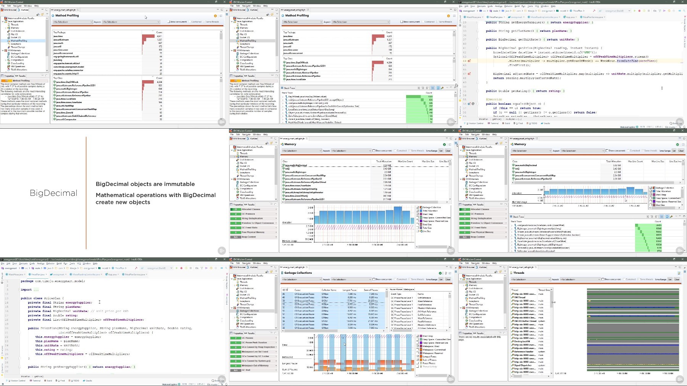Viewport: 687px width, 386px height.
Task: Open Navigate menu in Memory window without stack trace
Action: pyautogui.click(x=246, y=134)
